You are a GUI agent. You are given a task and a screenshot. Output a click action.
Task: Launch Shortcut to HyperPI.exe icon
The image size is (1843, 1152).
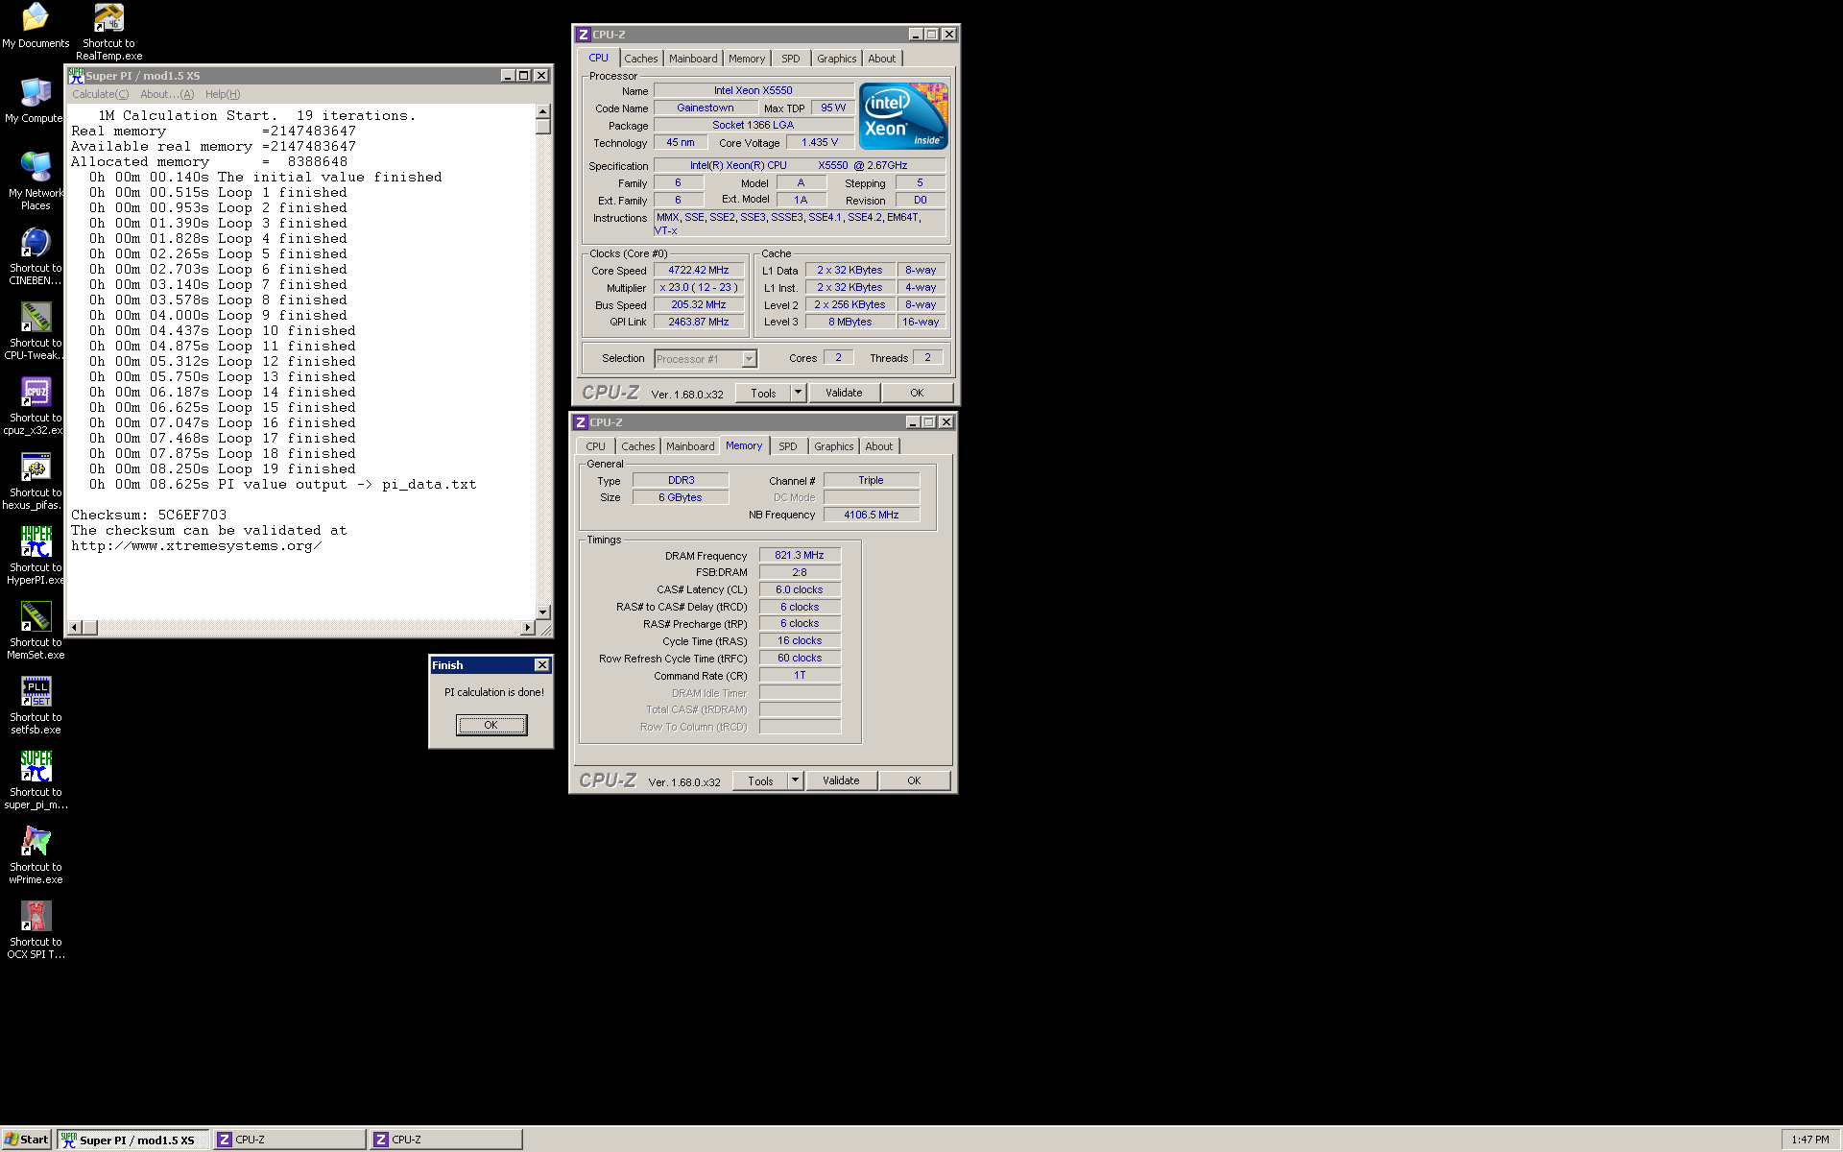click(x=36, y=555)
